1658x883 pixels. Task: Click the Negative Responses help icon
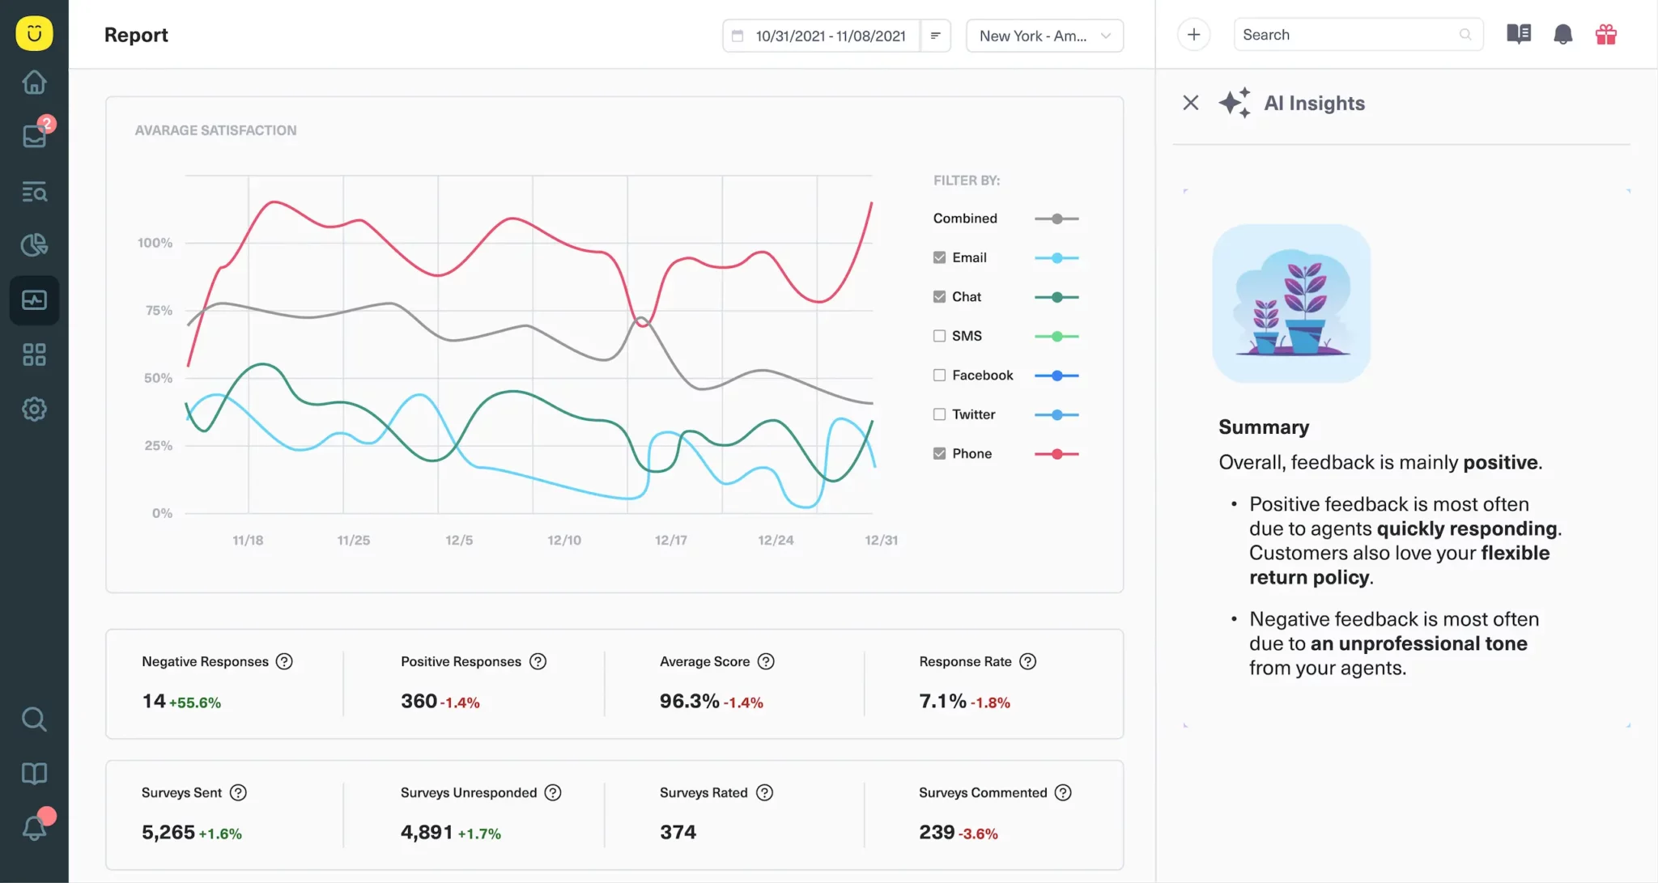click(284, 661)
